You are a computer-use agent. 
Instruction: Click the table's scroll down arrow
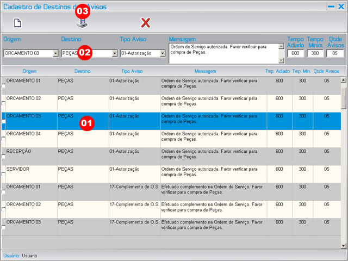coord(343,246)
